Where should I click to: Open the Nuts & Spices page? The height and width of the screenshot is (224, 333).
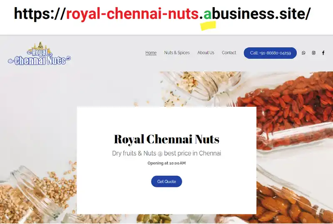[176, 53]
